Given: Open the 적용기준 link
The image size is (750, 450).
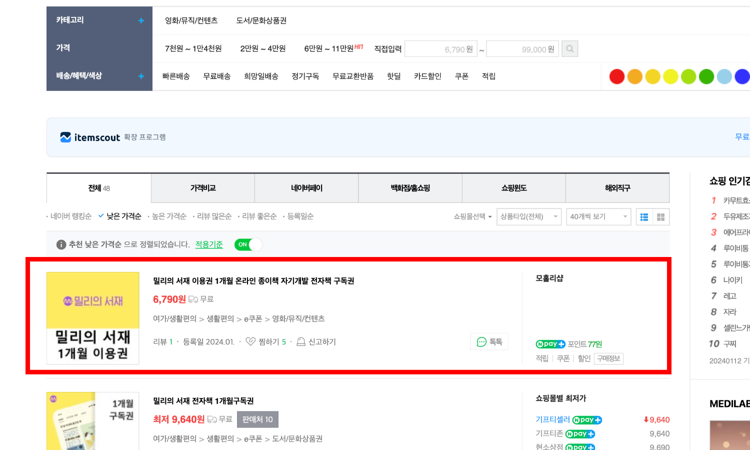Looking at the screenshot, I should tap(209, 244).
